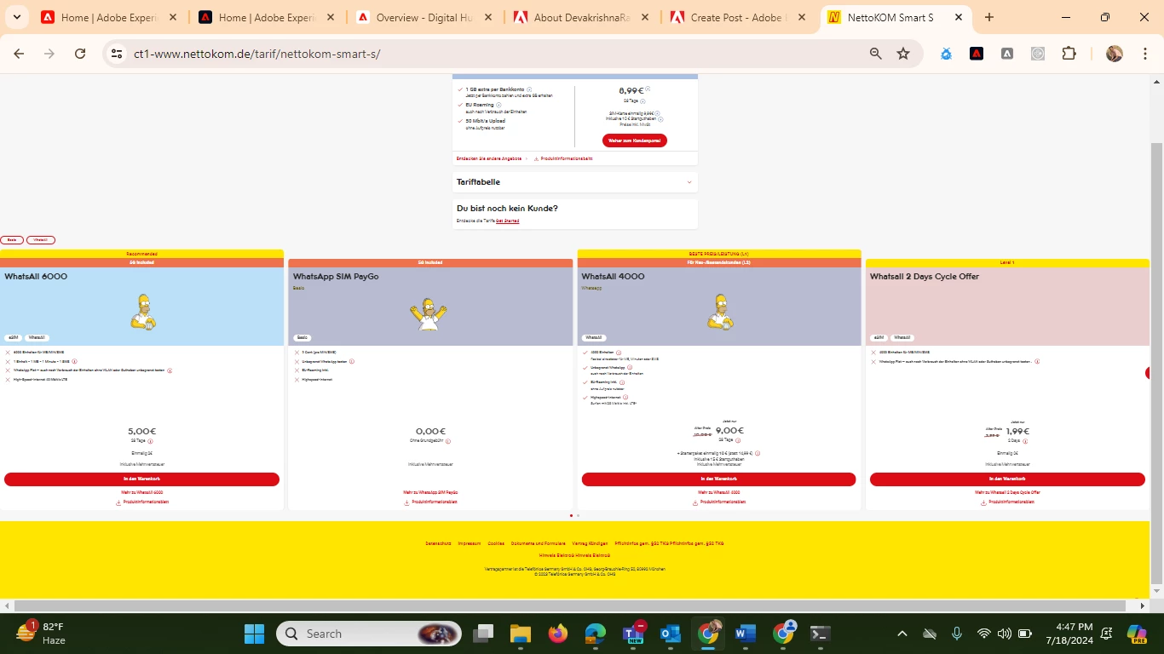This screenshot has width=1164, height=654.
Task: Open the volume control in system tray
Action: point(1005,634)
